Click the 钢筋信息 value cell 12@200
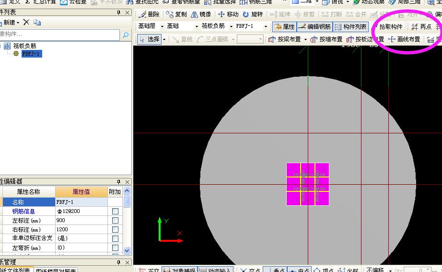This screenshot has height=272, width=442. click(x=81, y=212)
